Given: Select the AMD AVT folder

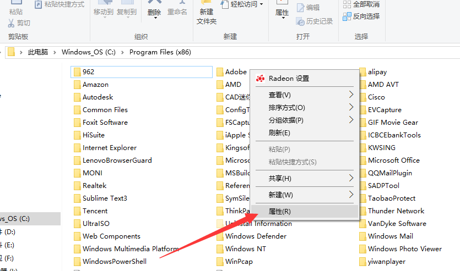Looking at the screenshot, I should point(379,85).
